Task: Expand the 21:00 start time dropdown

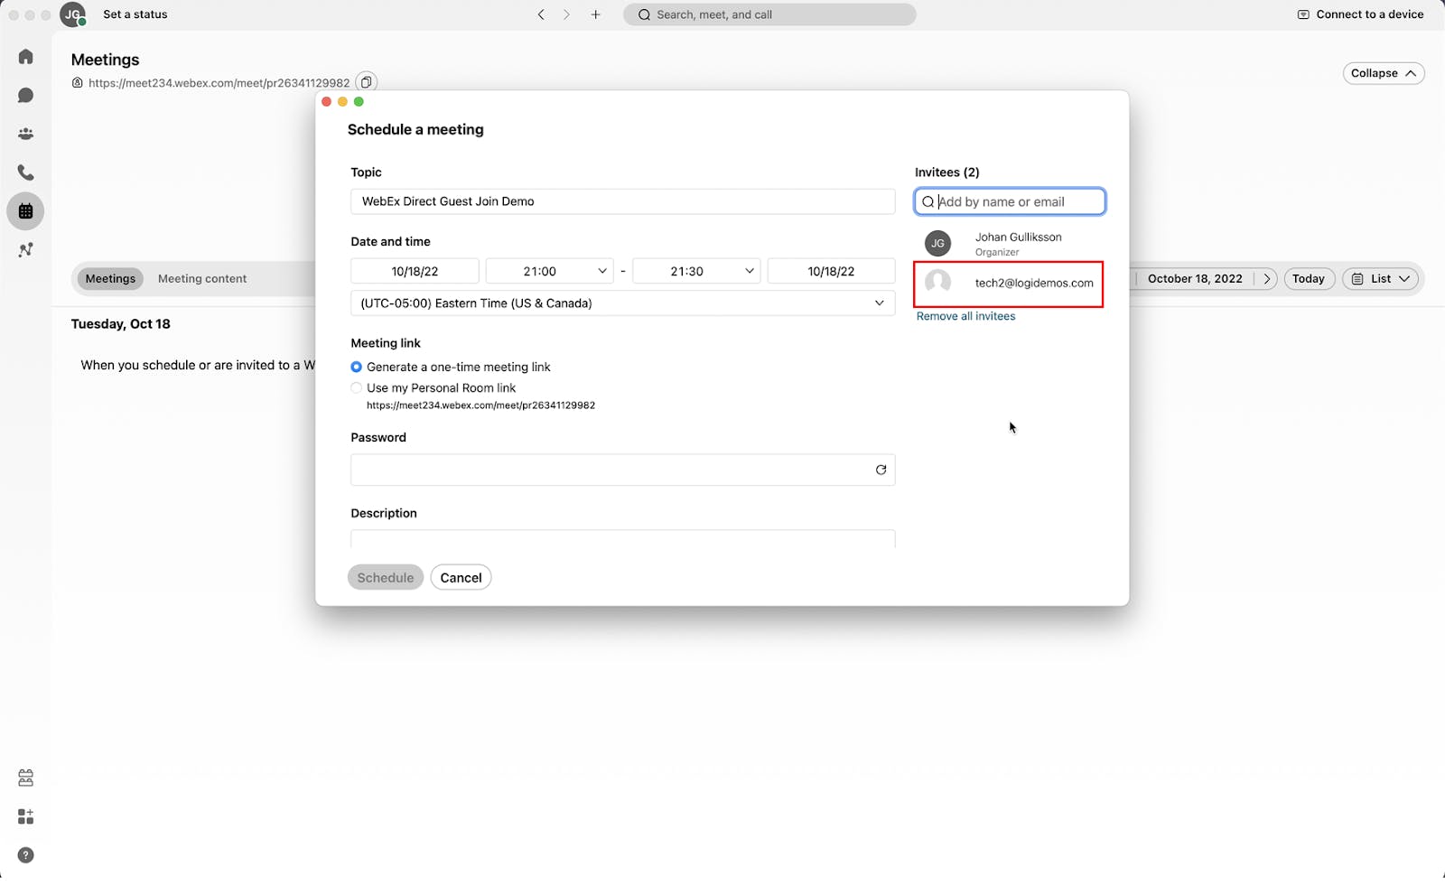Action: click(549, 271)
